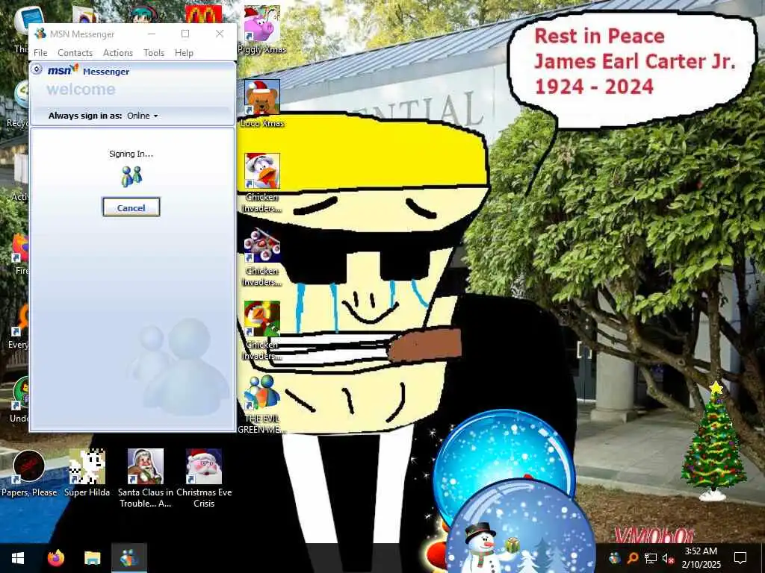Image resolution: width=765 pixels, height=573 pixels.
Task: Select the Firefox desktop shortcut at the left edge
Action: tap(19, 254)
